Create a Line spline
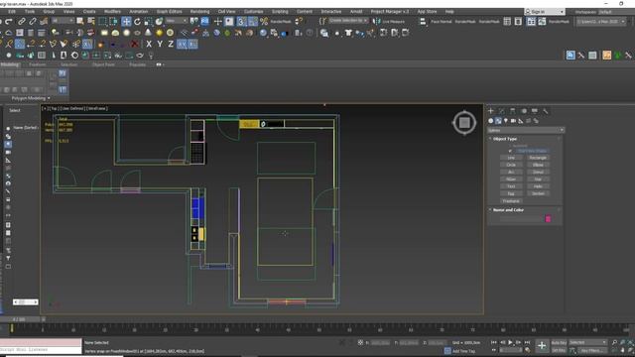Image resolution: width=635 pixels, height=357 pixels. point(511,158)
